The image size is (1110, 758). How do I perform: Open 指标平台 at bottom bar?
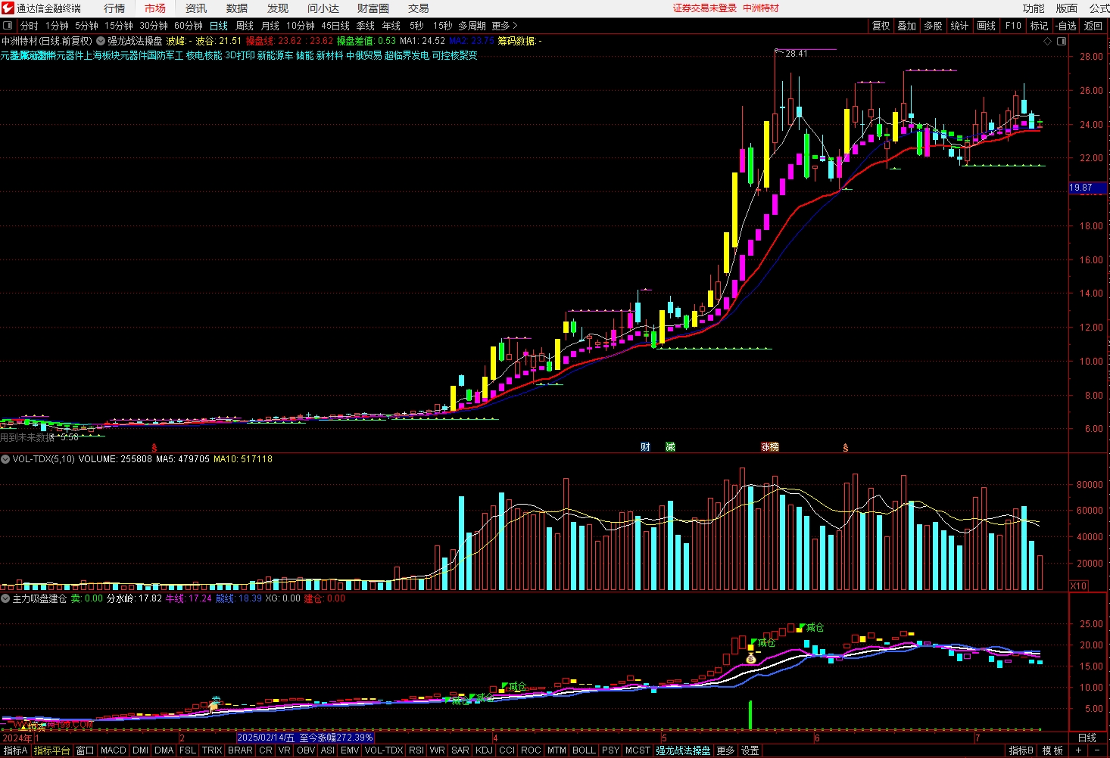[52, 750]
